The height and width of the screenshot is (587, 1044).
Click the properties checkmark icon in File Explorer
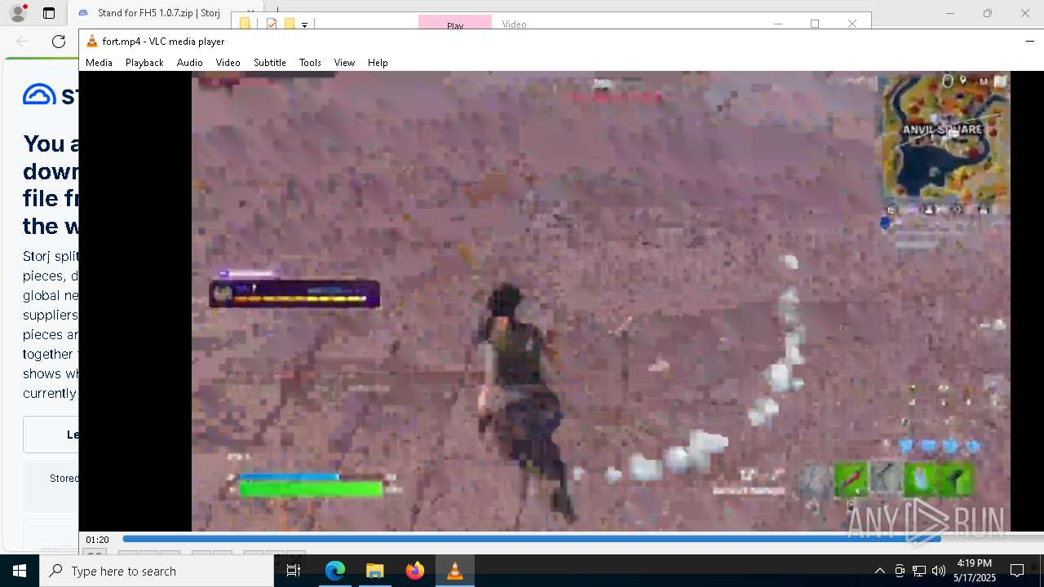[272, 24]
